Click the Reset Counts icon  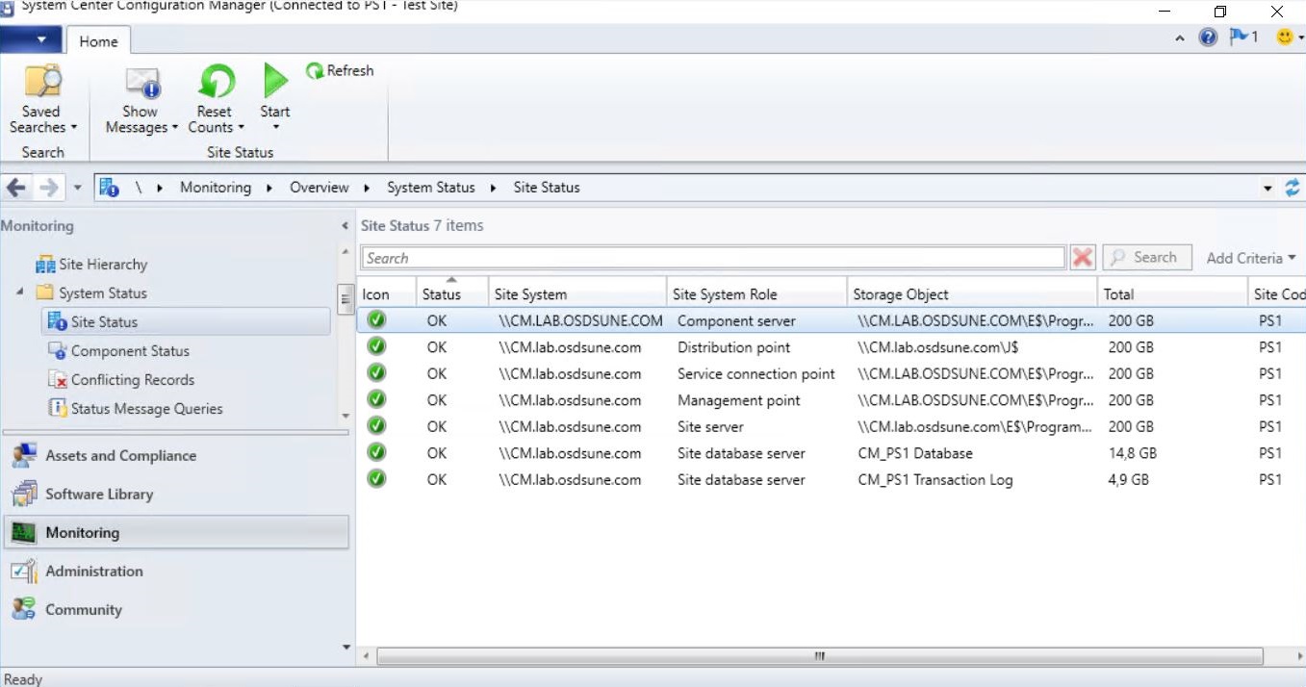[216, 82]
